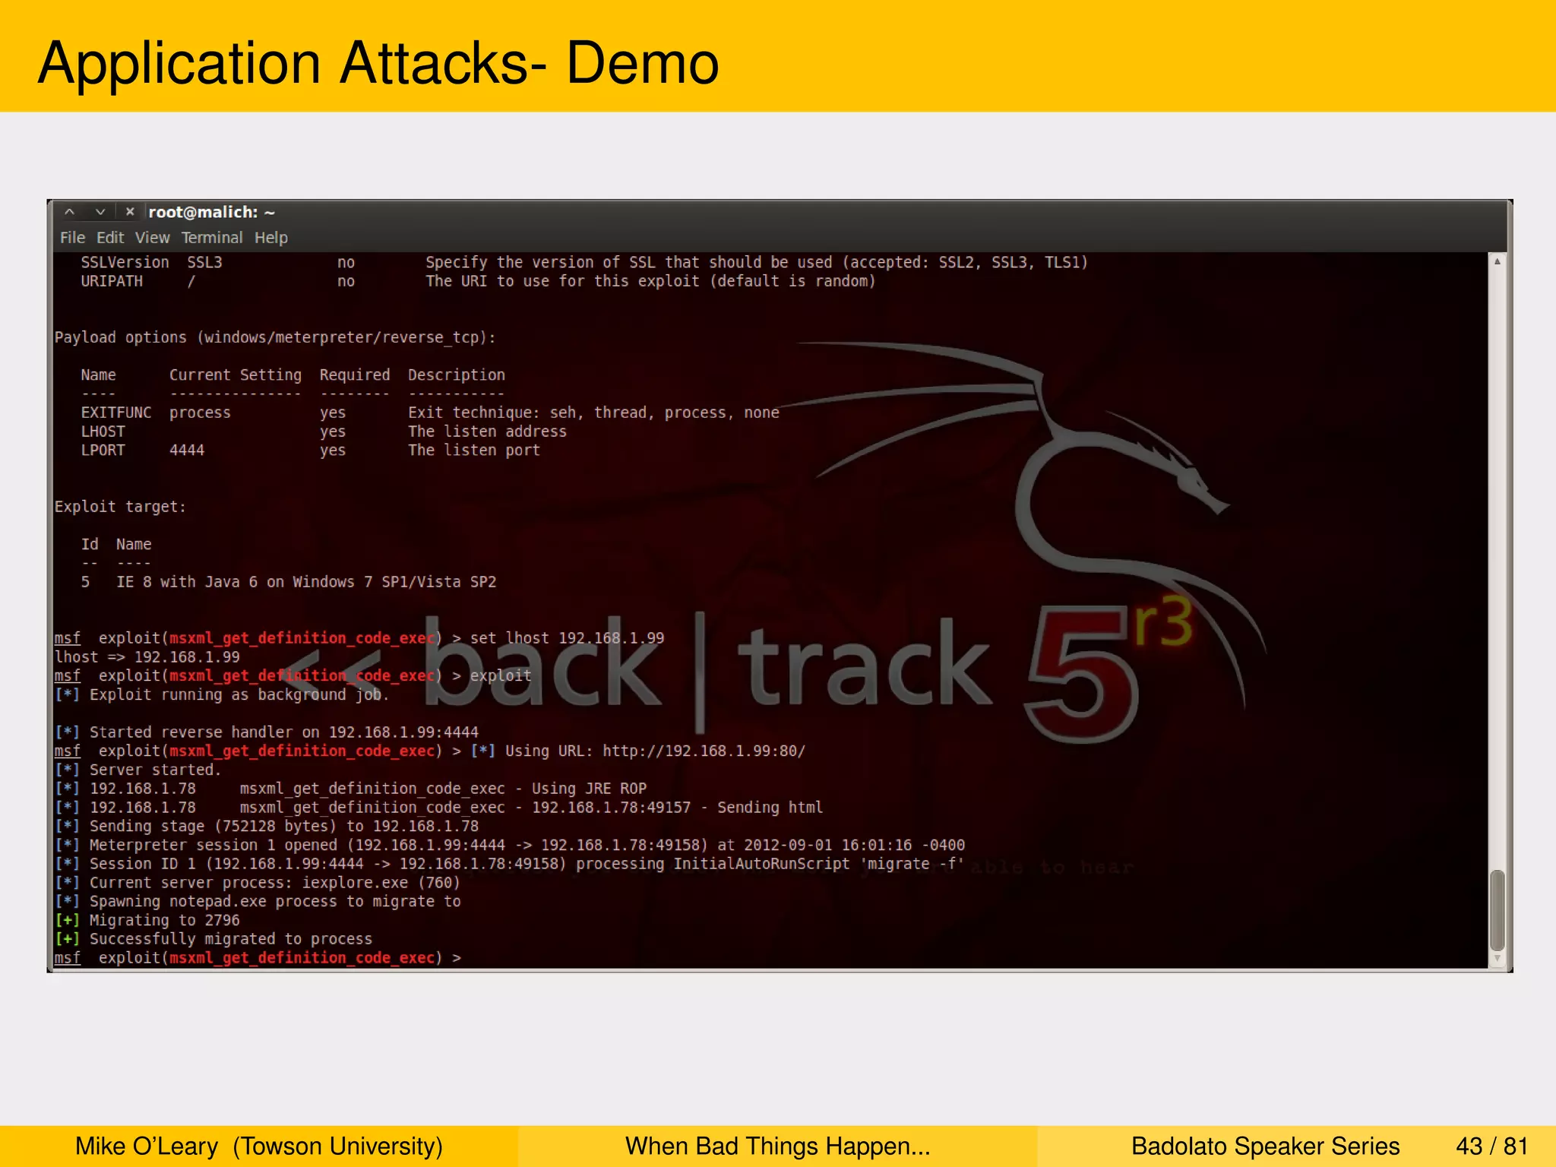Click the terminal vertical scrollbar thumb
This screenshot has height=1167, width=1556.
tap(1497, 910)
